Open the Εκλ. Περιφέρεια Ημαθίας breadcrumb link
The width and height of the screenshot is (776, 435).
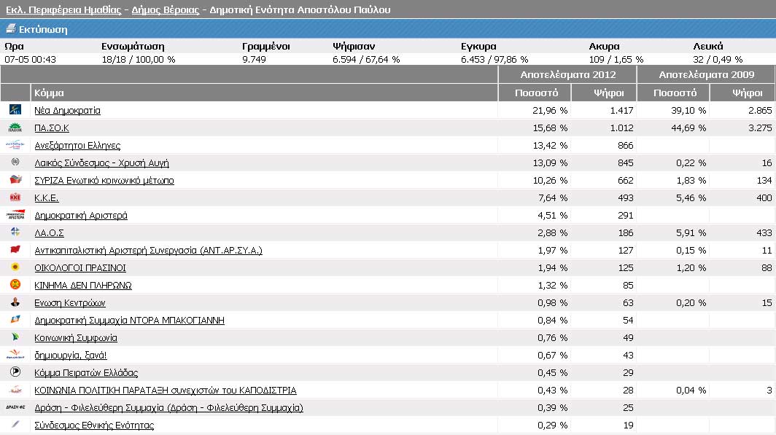click(x=63, y=9)
